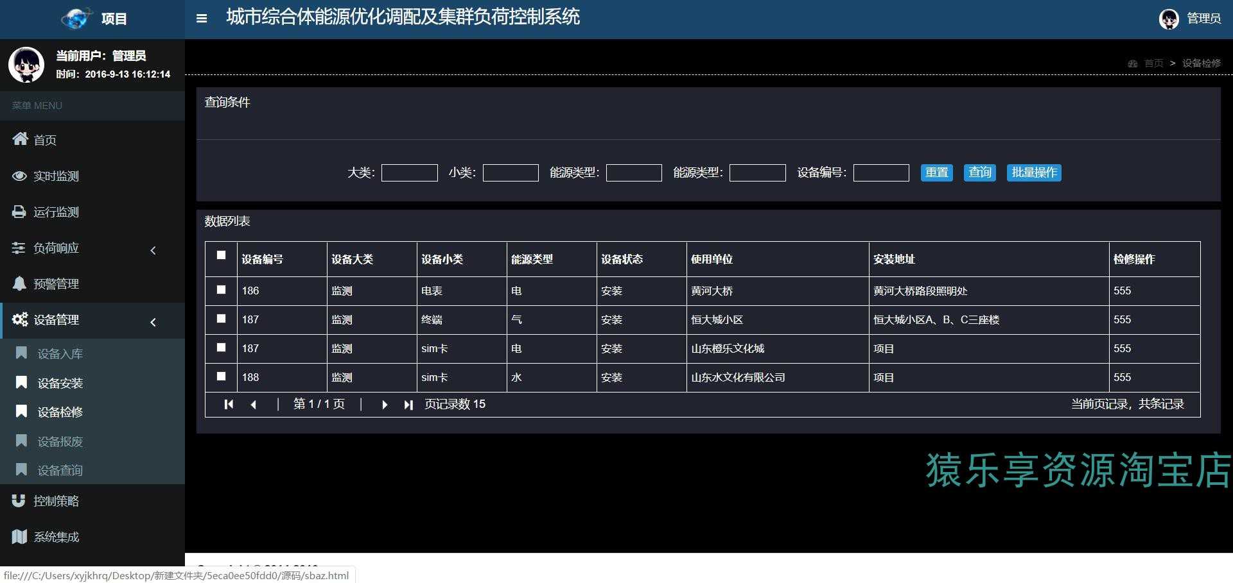This screenshot has width=1233, height=583.
Task: Go to next page of table
Action: click(385, 405)
